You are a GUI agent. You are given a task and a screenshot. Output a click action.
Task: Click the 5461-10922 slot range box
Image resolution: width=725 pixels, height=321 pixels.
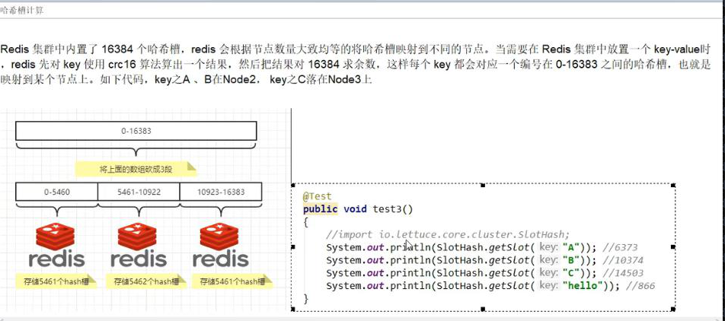[x=139, y=191]
